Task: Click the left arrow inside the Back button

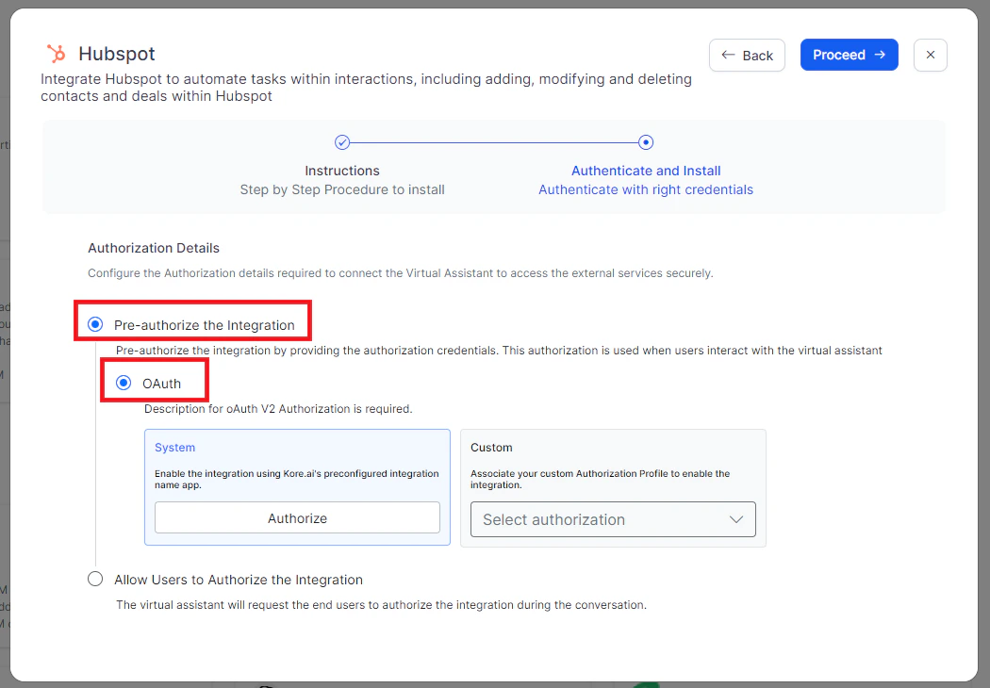Action: pos(728,55)
